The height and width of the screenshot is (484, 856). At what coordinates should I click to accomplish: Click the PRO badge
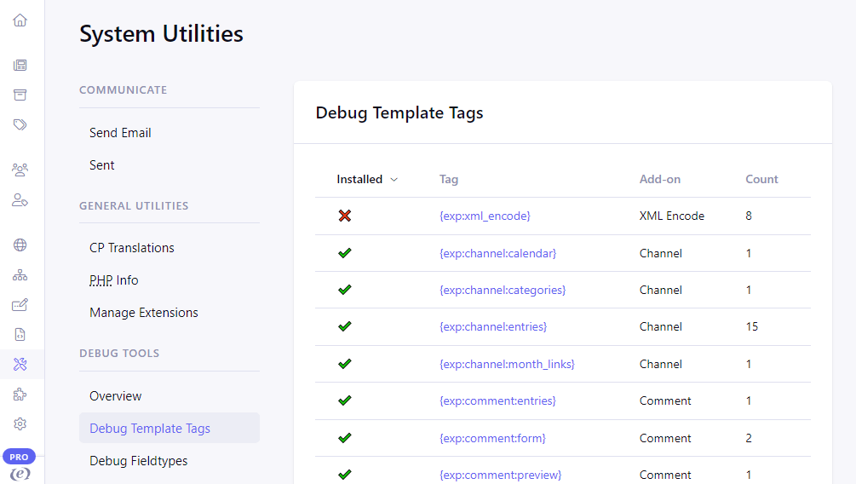(19, 457)
